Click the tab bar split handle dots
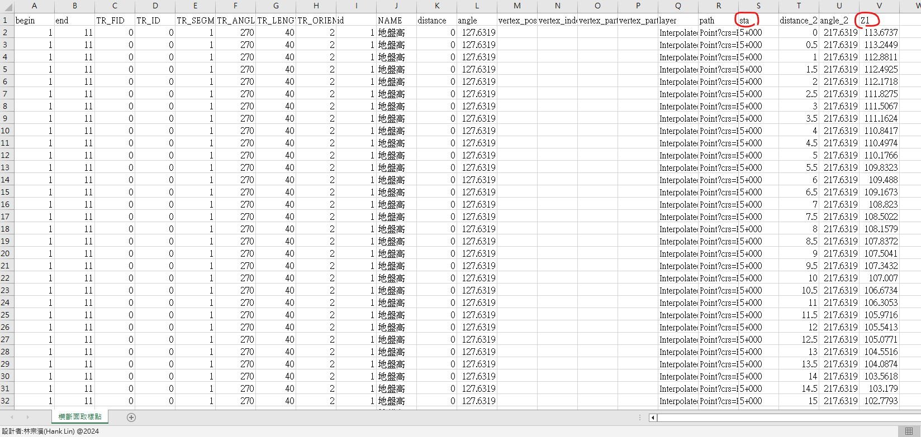 640,417
